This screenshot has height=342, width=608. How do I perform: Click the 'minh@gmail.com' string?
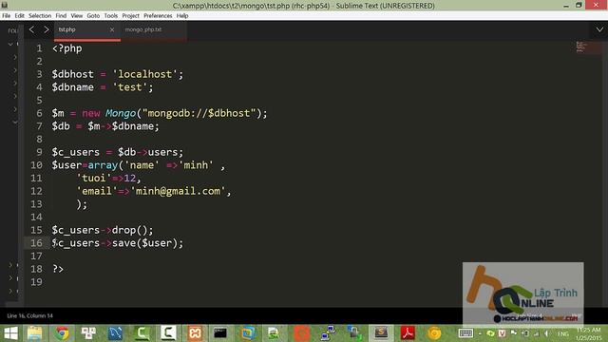coord(178,191)
